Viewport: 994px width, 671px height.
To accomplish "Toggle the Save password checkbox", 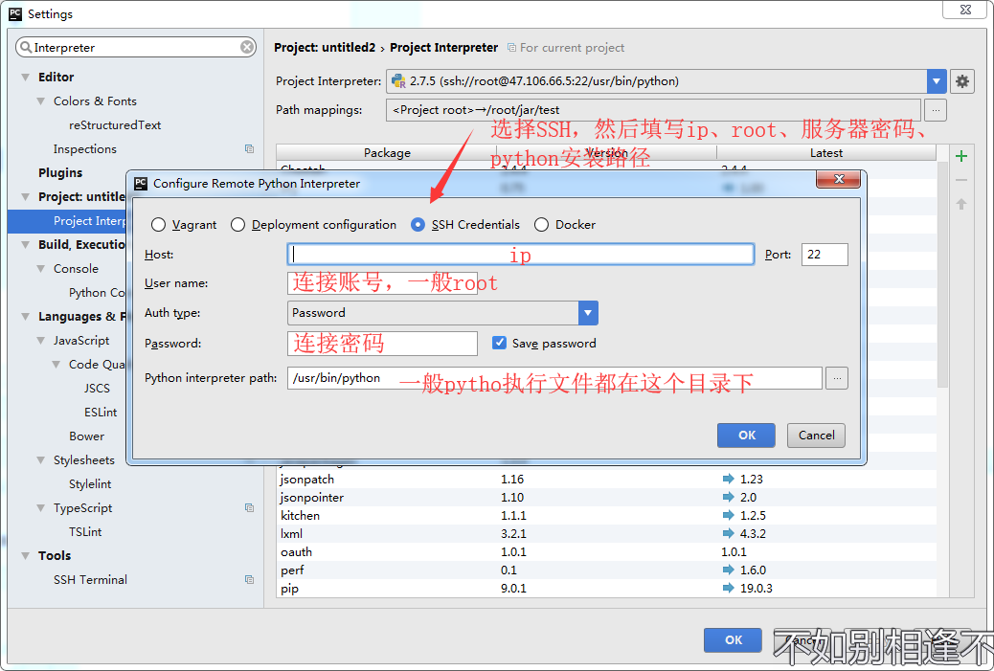I will tap(500, 343).
